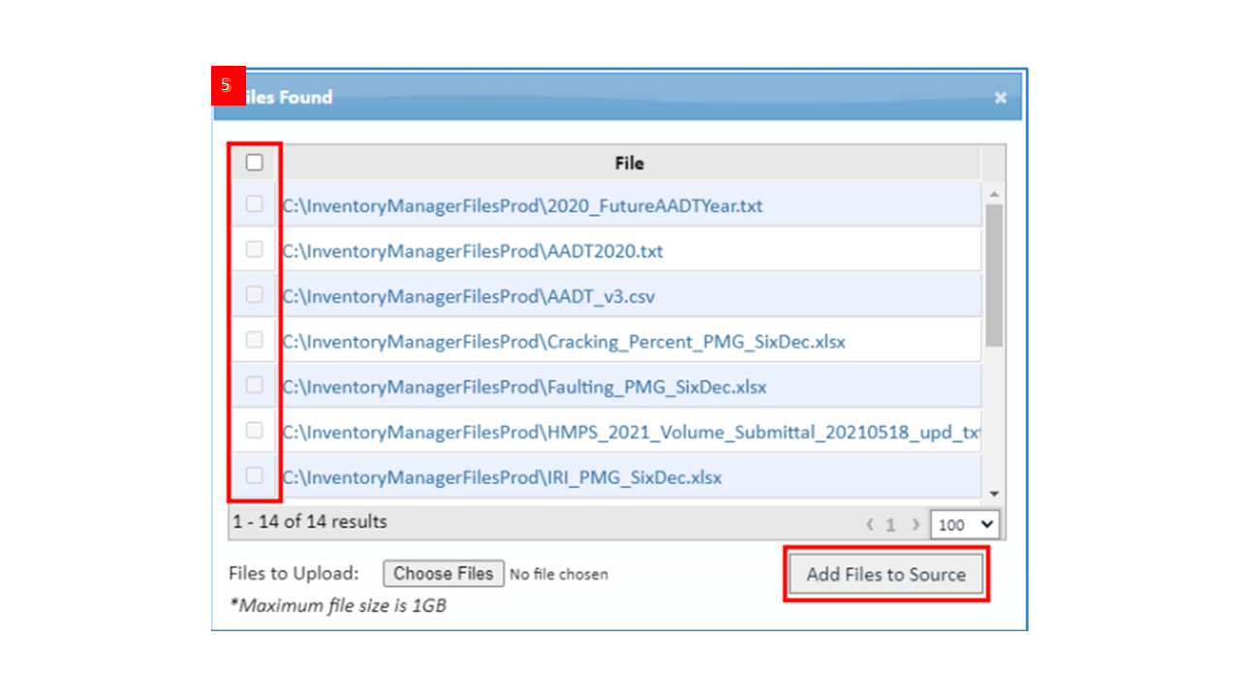The image size is (1240, 697).
Task: Go to the previous results page arrow
Action: 869,525
